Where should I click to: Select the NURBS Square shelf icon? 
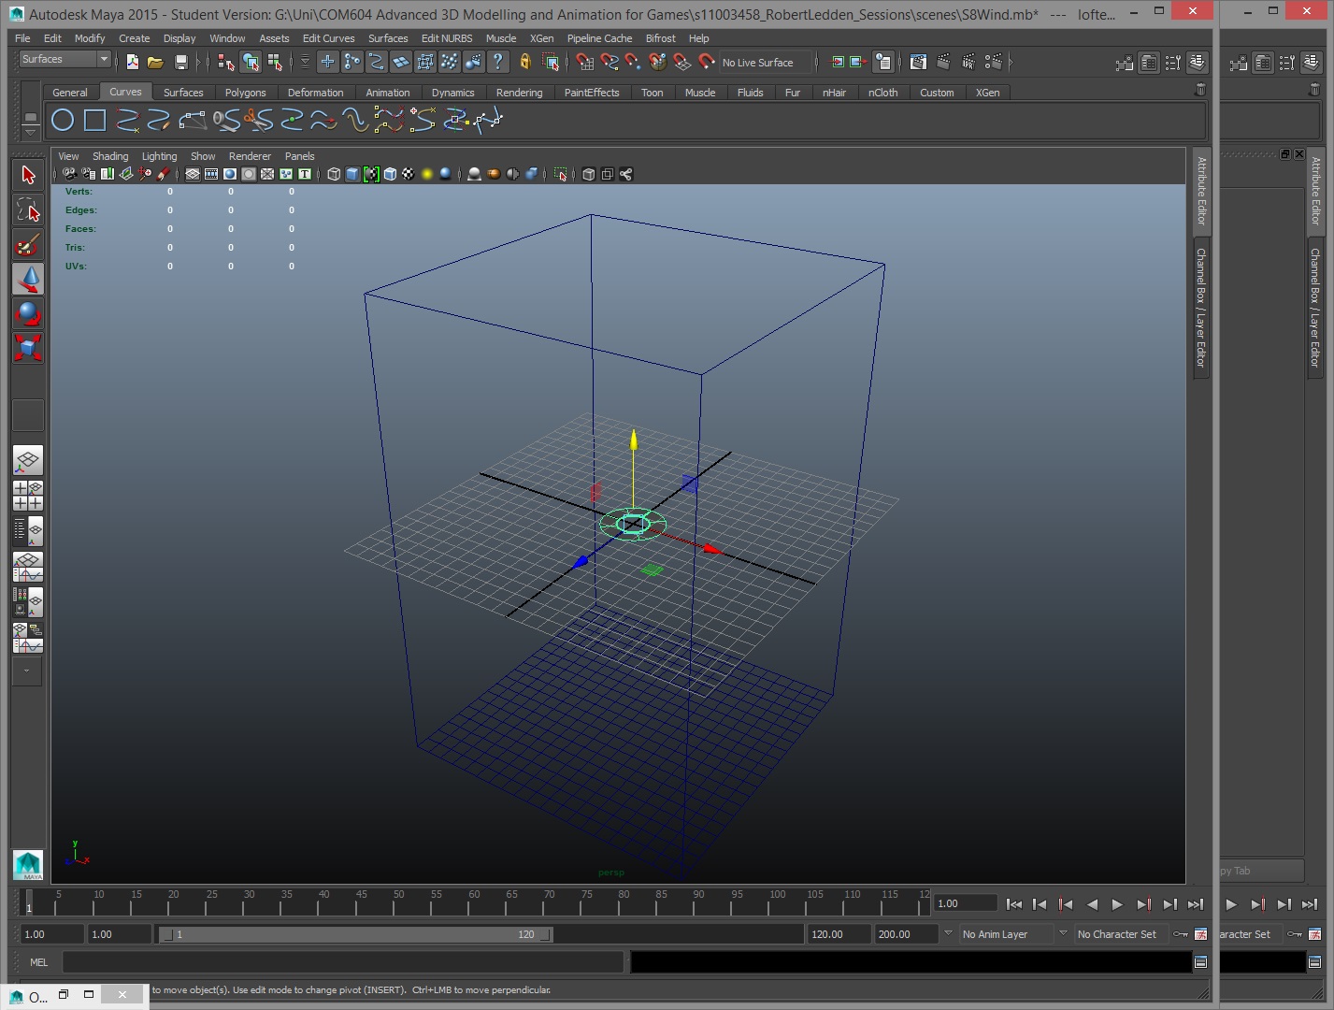[x=94, y=120]
